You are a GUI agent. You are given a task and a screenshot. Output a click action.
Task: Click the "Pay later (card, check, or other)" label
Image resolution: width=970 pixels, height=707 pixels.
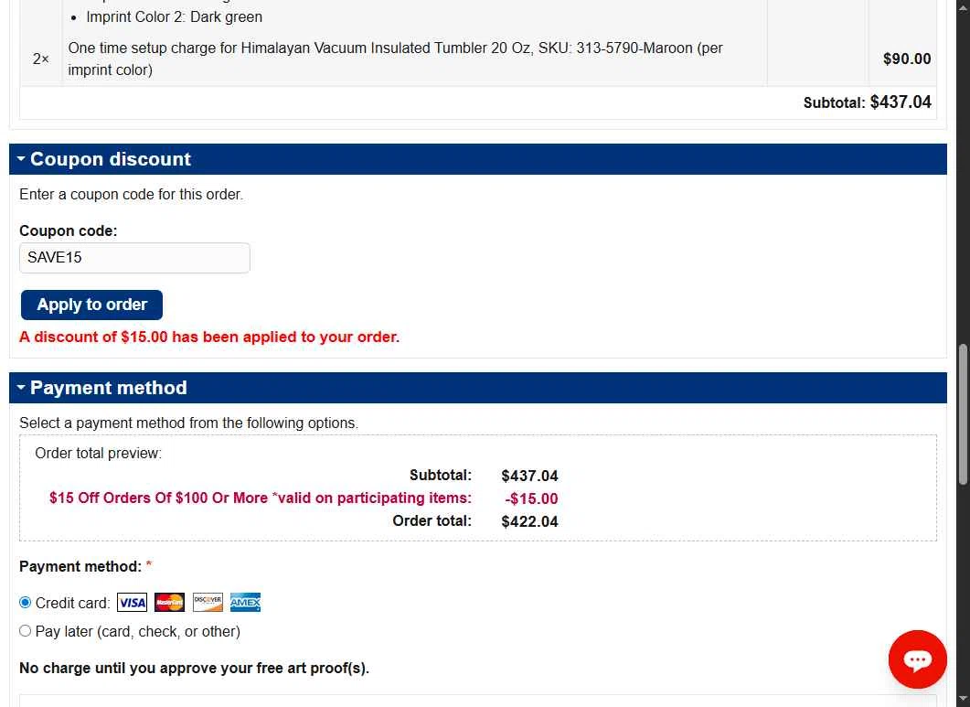click(138, 631)
